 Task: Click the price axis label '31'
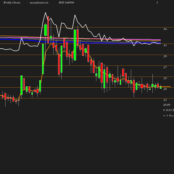(165, 45)
